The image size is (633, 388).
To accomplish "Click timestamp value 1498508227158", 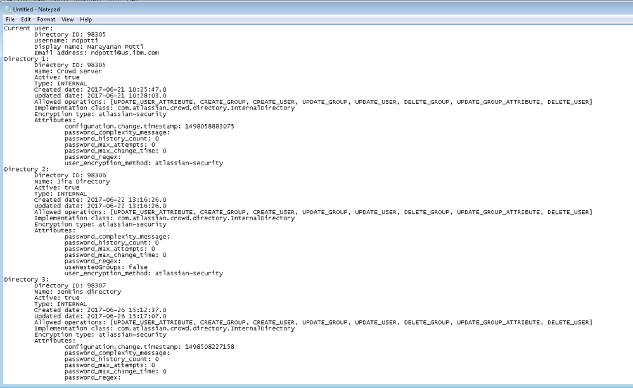I will pyautogui.click(x=210, y=346).
